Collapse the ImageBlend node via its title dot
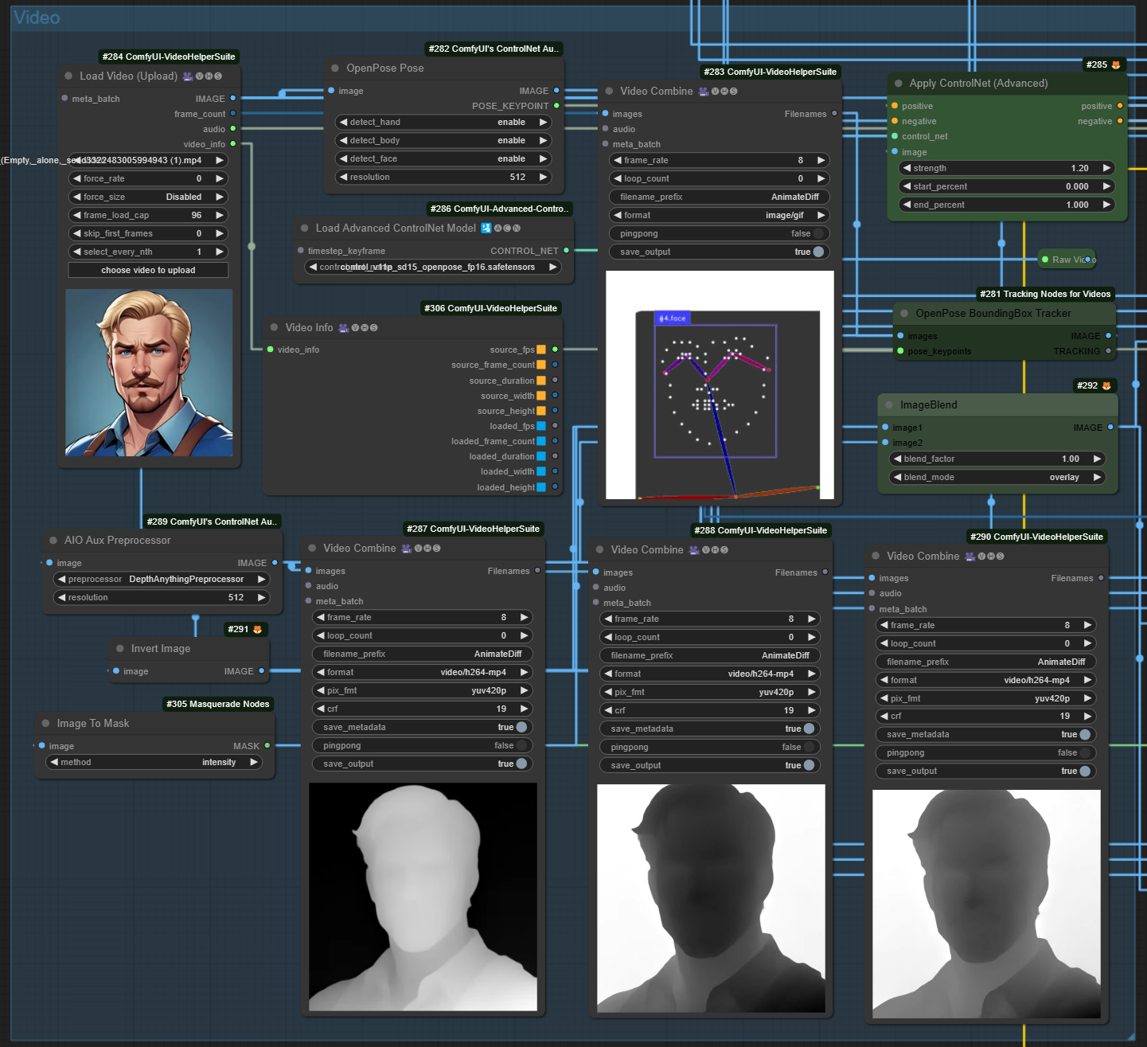This screenshot has width=1147, height=1047. click(x=889, y=405)
